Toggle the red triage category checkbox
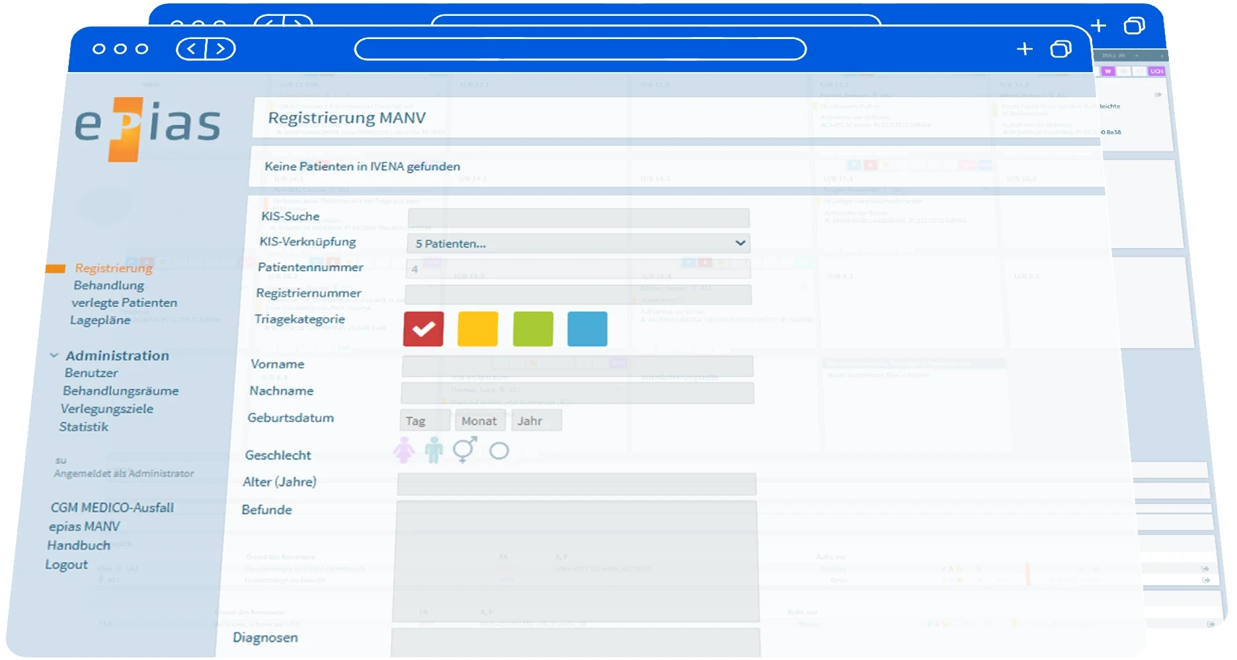 click(423, 329)
